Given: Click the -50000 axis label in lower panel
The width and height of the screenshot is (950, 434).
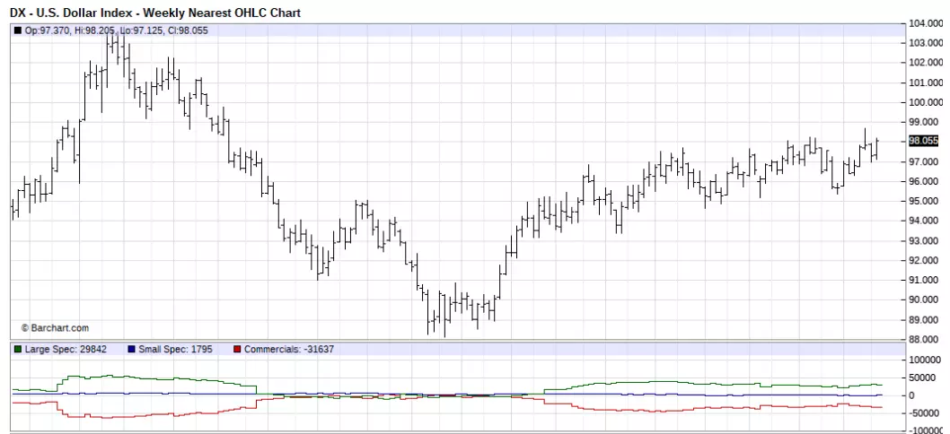Looking at the screenshot, I should click(x=927, y=412).
